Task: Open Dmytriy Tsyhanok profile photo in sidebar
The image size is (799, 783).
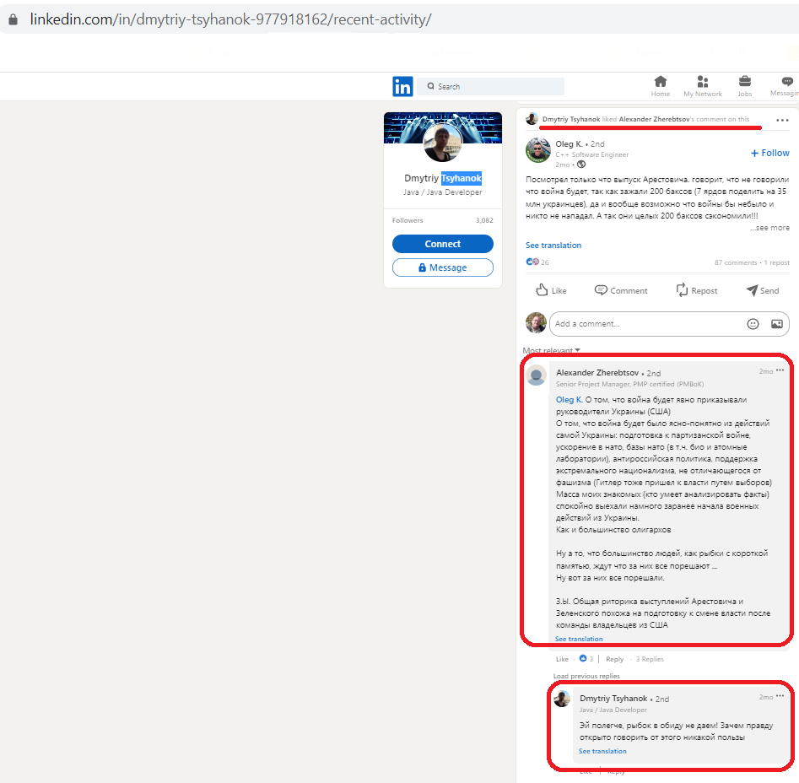Action: point(442,142)
